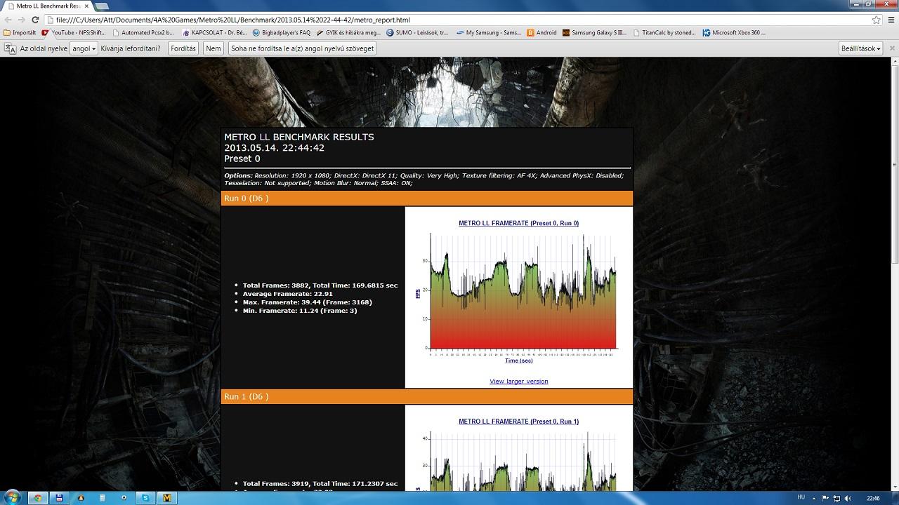Screen dimensions: 899x505
Task: Click the page scroll-up arrow
Action: pyautogui.click(x=894, y=62)
